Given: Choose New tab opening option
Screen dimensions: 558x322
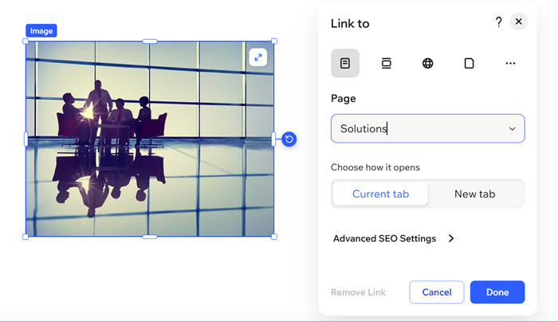Looking at the screenshot, I should [x=475, y=194].
